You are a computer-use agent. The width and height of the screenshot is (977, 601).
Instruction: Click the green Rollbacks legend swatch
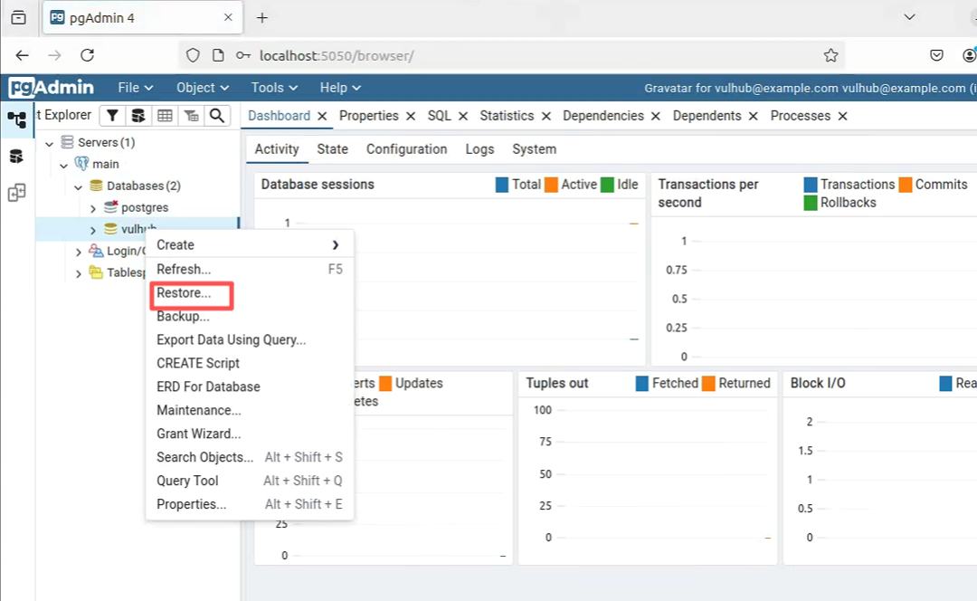coord(810,203)
